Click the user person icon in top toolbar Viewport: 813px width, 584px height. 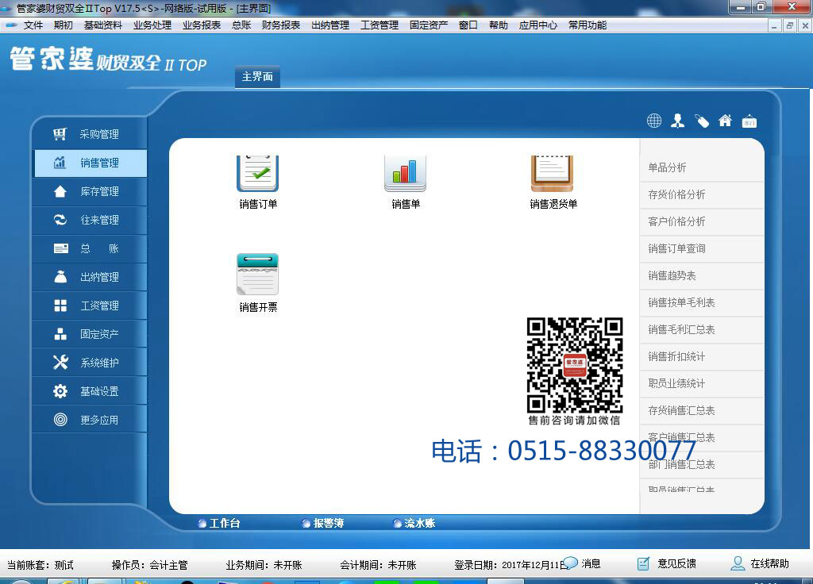678,121
